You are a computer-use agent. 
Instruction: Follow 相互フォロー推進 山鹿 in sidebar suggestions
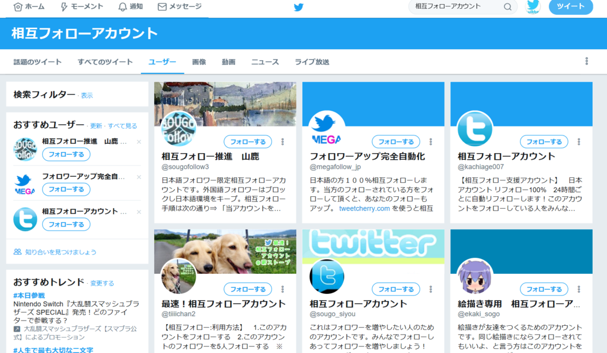(66, 154)
